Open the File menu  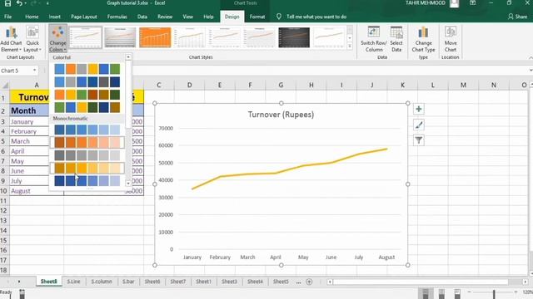point(7,17)
